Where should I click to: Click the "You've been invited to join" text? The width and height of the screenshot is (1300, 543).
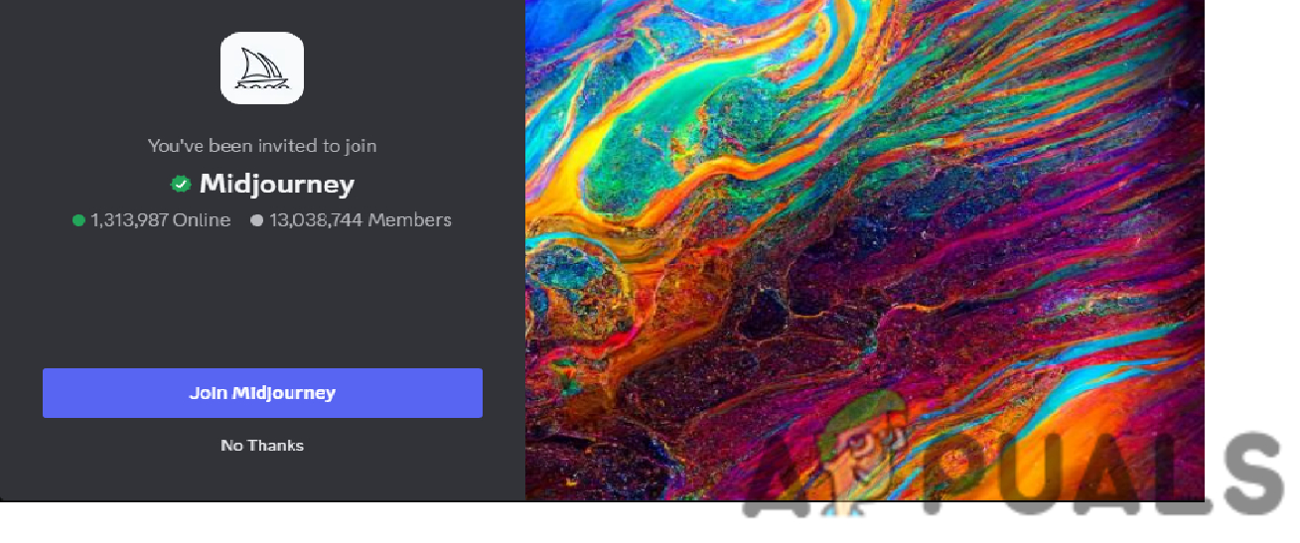point(262,146)
